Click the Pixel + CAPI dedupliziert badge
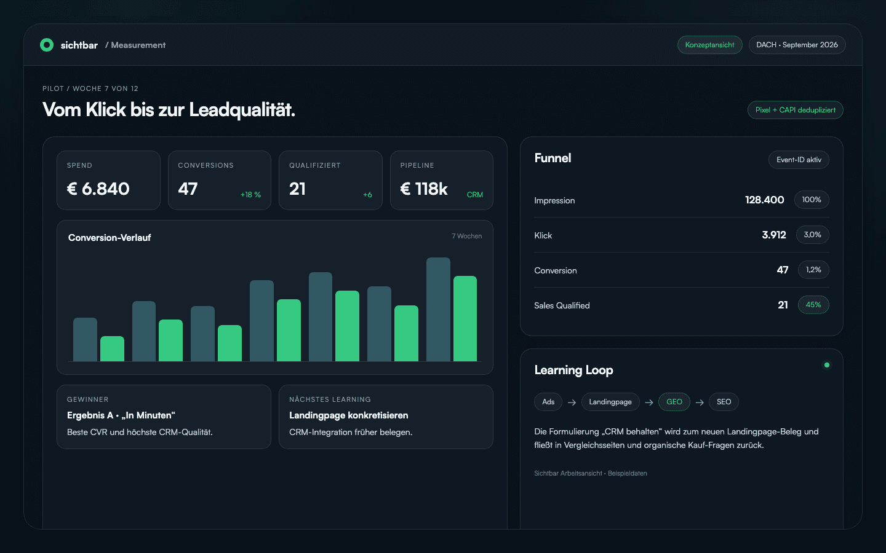 [796, 110]
